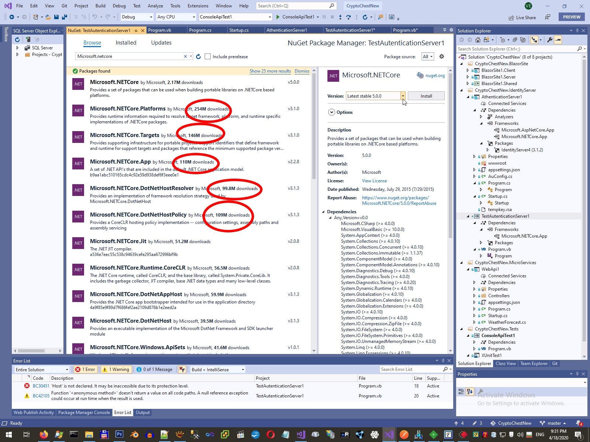Dismiss the Packages found notice
Screen dimensions: 590x442
pos(302,71)
